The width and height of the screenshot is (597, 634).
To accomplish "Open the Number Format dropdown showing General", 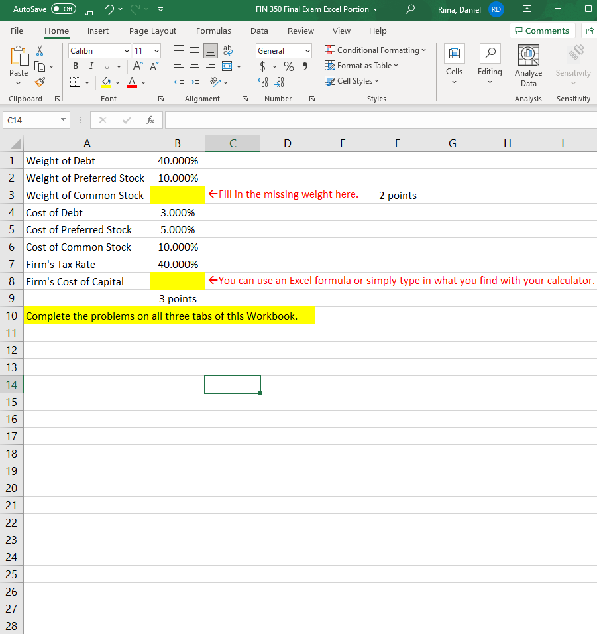I will click(x=284, y=50).
